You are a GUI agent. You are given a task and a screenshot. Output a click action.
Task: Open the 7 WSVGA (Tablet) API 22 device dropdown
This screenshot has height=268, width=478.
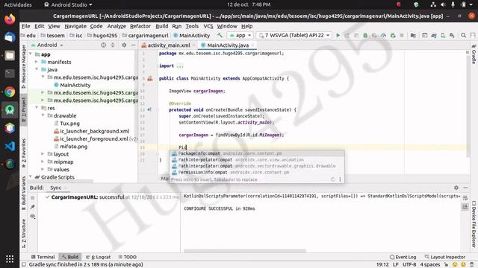pos(294,35)
